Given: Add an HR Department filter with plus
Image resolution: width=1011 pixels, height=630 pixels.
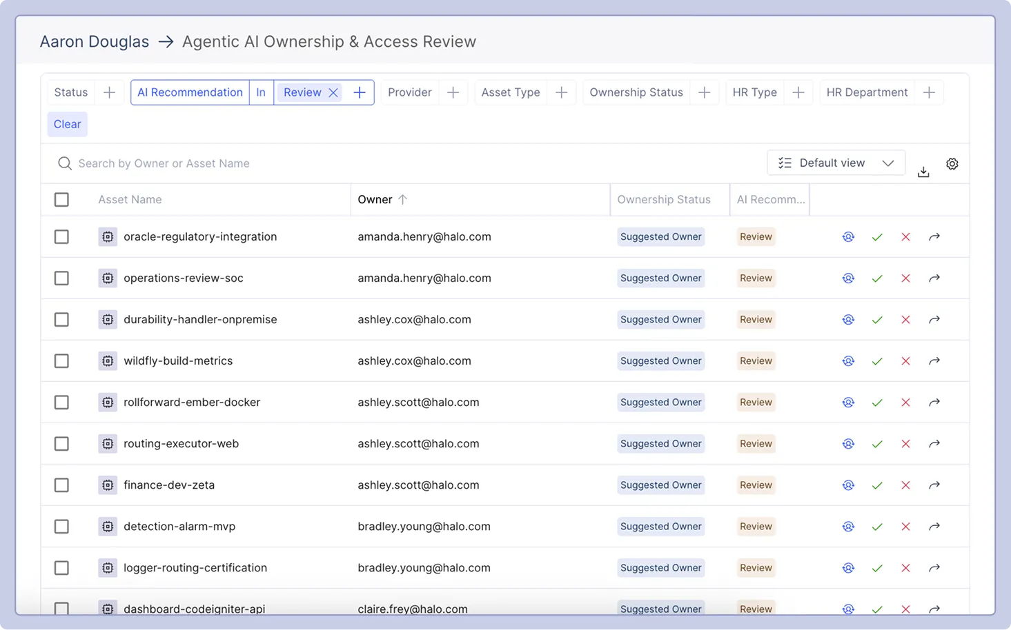Looking at the screenshot, I should (x=929, y=92).
